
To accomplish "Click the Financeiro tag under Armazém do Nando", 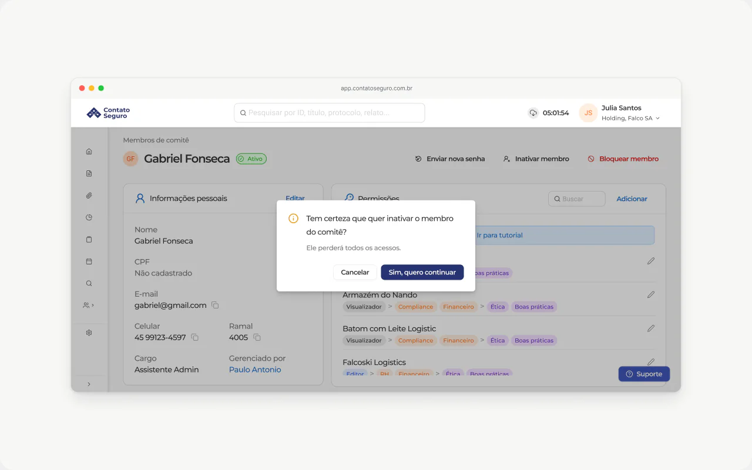I will pos(459,307).
